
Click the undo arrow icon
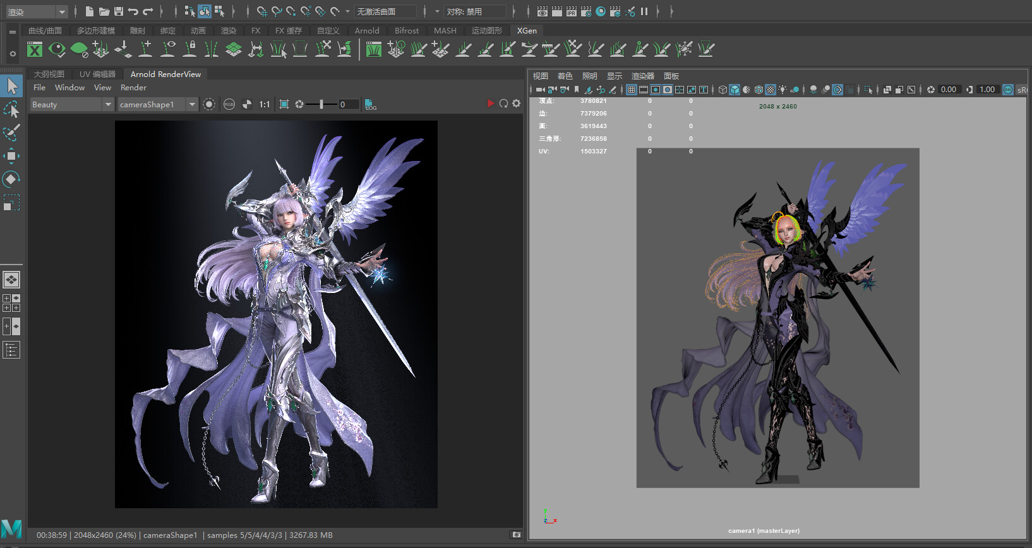pyautogui.click(x=133, y=11)
